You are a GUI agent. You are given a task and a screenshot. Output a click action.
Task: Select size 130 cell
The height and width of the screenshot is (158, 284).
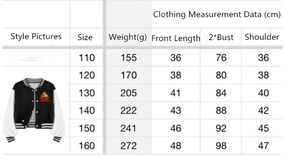pos(87,93)
